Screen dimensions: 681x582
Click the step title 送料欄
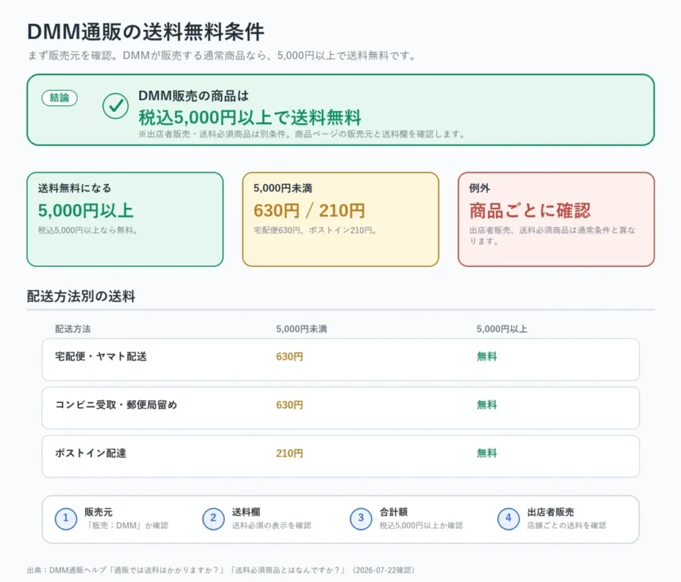click(246, 512)
